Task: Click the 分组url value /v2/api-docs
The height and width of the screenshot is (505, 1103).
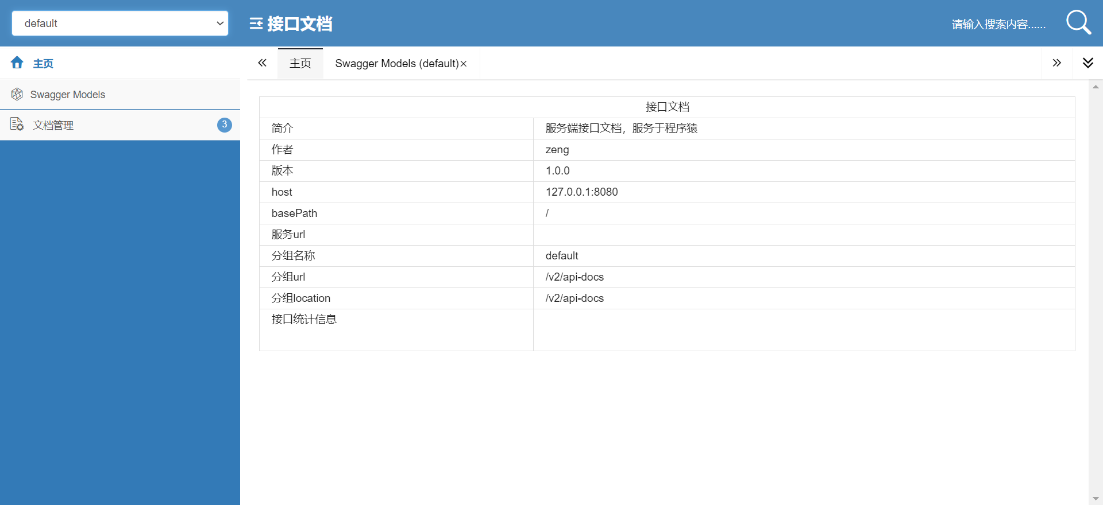Action: [574, 277]
